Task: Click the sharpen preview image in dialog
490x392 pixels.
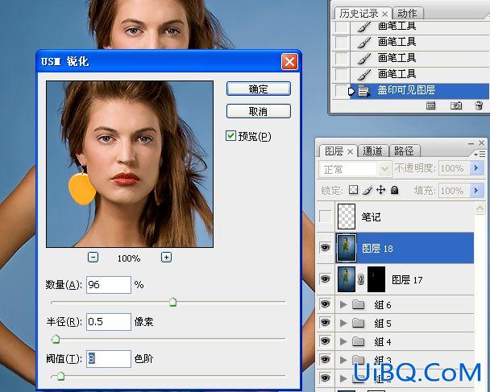Action: point(130,164)
